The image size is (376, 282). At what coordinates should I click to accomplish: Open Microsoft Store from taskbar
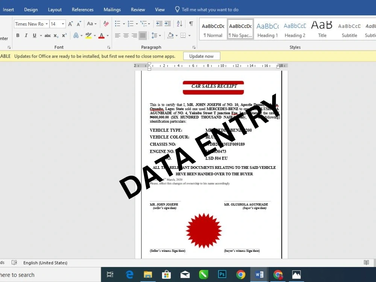(x=166, y=274)
